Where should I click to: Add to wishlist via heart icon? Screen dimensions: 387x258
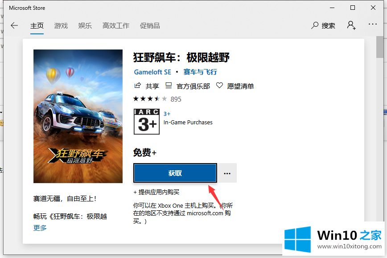point(219,86)
